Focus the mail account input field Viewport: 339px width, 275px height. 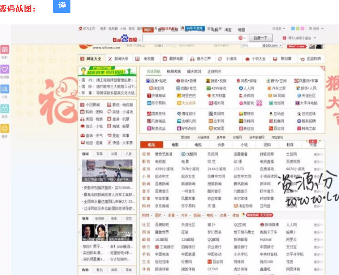point(251,45)
